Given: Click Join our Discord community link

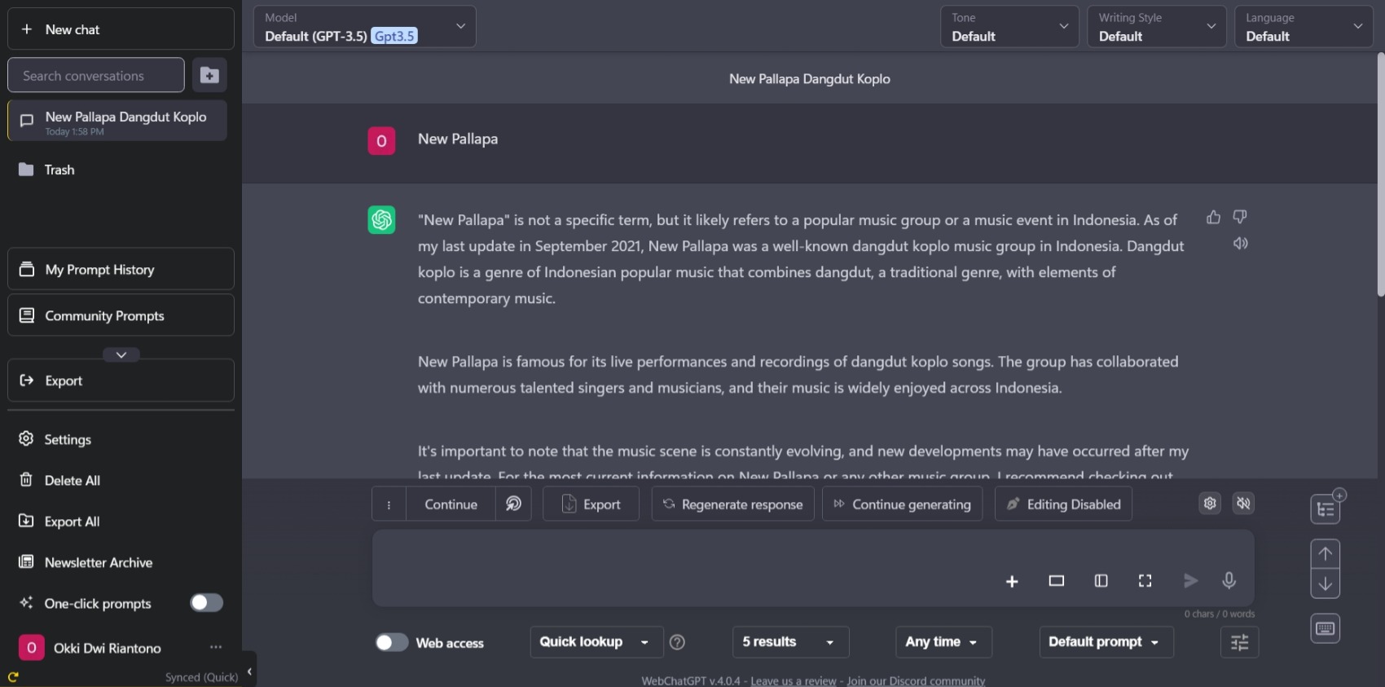Looking at the screenshot, I should (x=916, y=680).
